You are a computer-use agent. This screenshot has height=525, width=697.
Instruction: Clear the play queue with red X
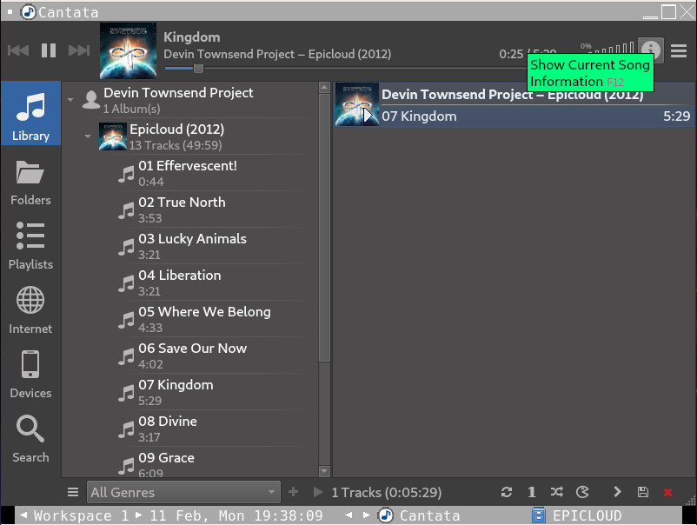click(667, 492)
